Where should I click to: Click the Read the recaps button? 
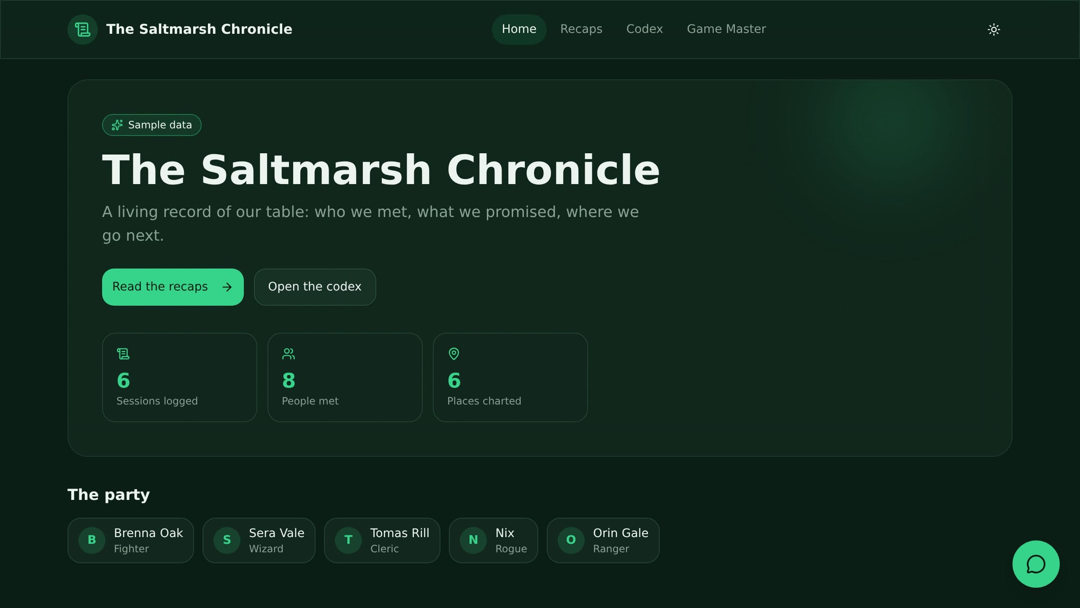(x=173, y=287)
